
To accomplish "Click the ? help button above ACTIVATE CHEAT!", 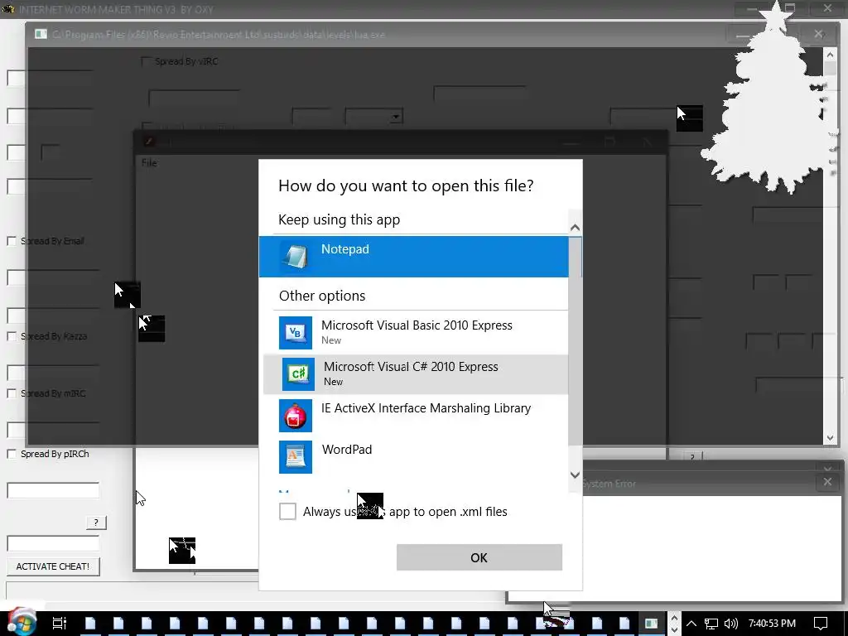I will 96,523.
